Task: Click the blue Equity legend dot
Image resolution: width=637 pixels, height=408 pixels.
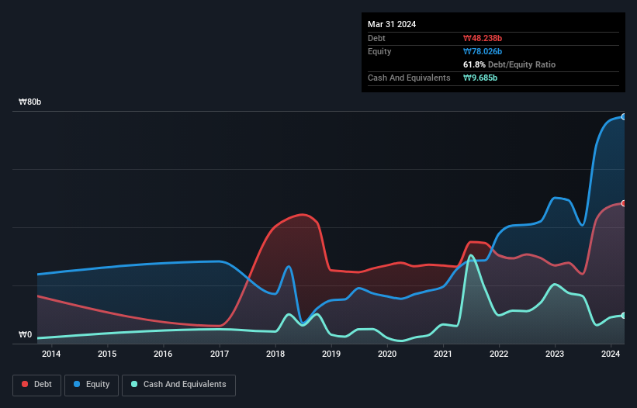Action: point(77,384)
